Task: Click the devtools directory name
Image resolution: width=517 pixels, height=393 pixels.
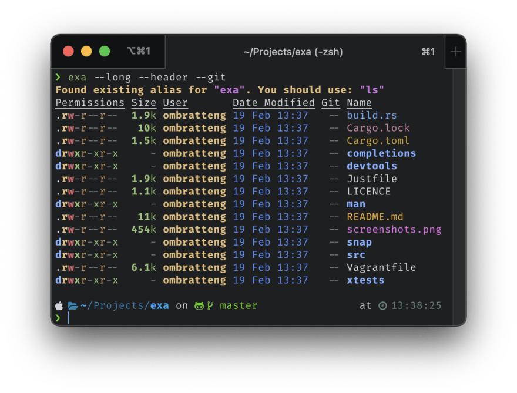Action: pyautogui.click(x=371, y=166)
